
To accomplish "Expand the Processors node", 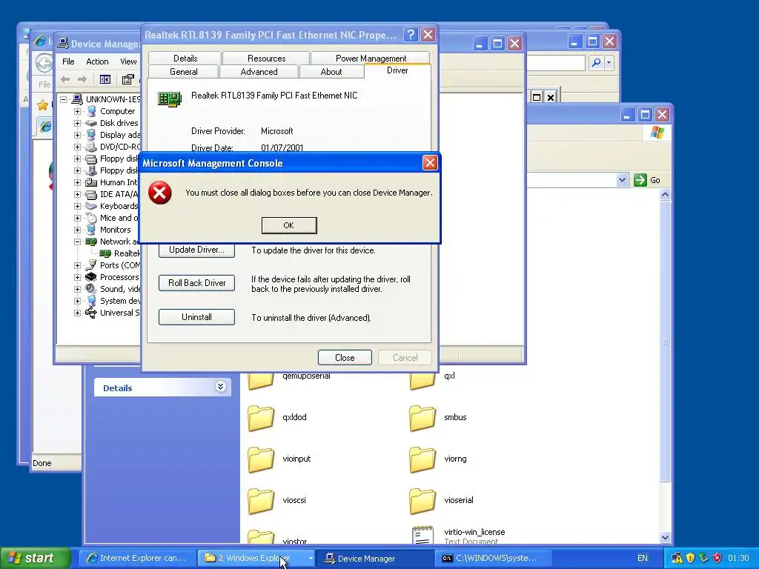I will (x=77, y=277).
